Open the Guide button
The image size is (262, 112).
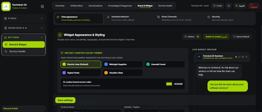coord(217,6)
